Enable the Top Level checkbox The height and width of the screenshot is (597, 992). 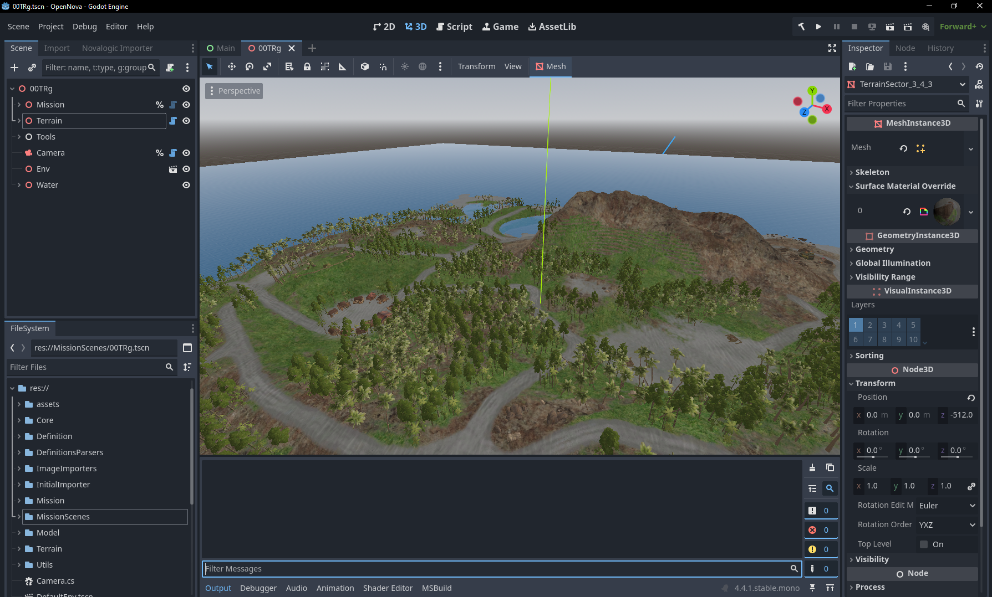[924, 544]
